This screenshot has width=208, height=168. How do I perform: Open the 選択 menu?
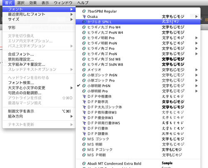(21, 2)
